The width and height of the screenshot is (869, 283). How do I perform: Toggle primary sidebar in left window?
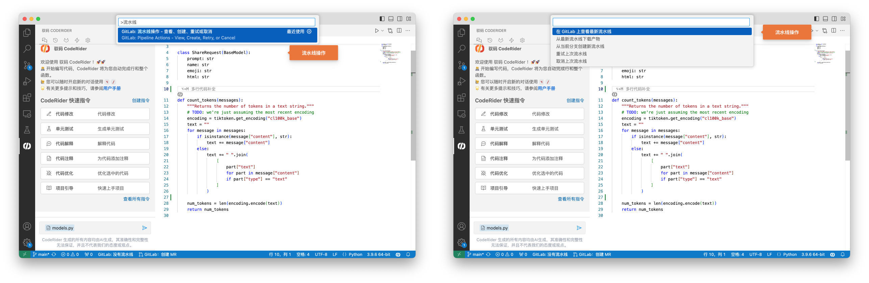click(382, 19)
